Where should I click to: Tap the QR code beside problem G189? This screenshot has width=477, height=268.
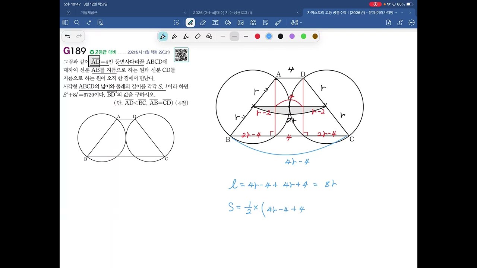point(181,55)
